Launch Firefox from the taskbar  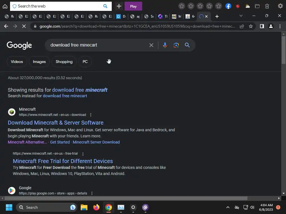pyautogui.click(x=96, y=207)
